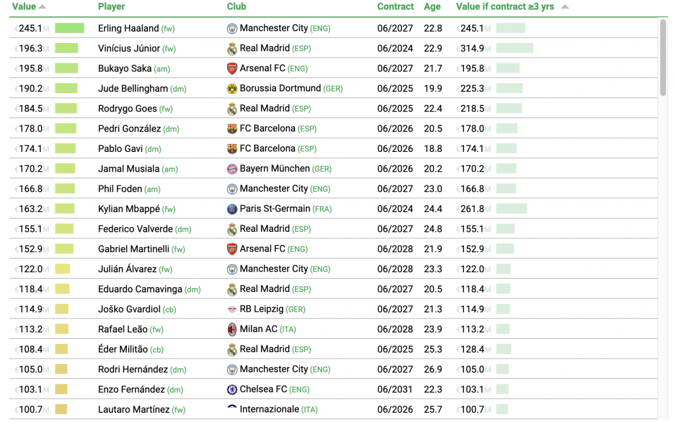
Task: Sort by Value if contract ≥3 yrs
Action: click(506, 7)
